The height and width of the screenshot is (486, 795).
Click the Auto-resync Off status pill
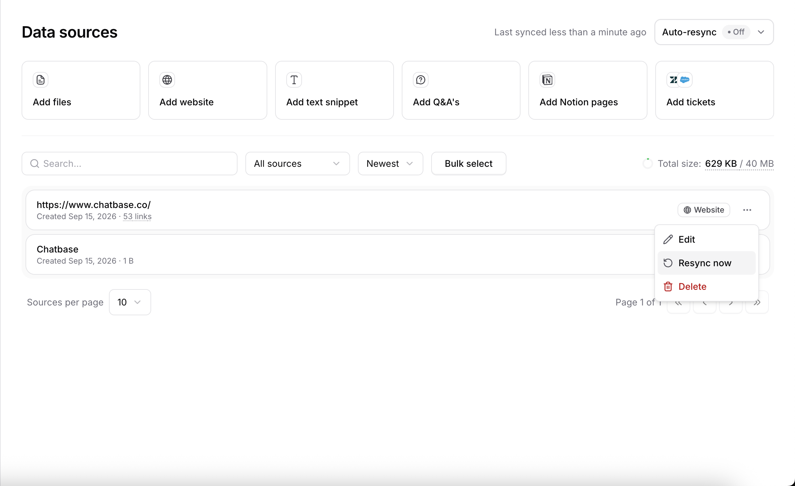[x=736, y=32]
